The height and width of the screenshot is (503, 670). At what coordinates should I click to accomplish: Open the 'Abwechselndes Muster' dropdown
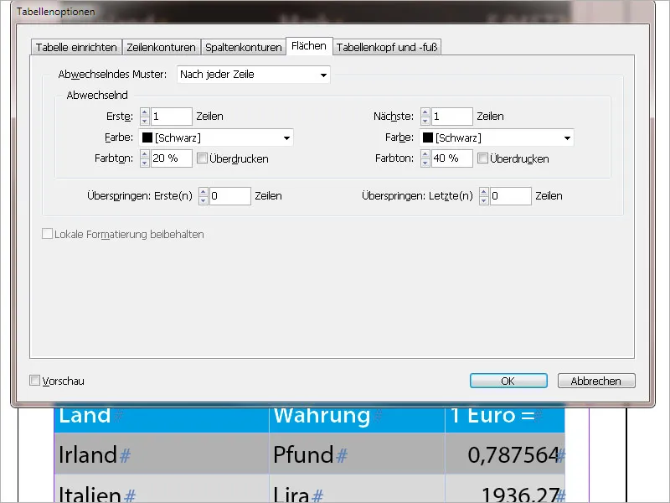(x=323, y=75)
